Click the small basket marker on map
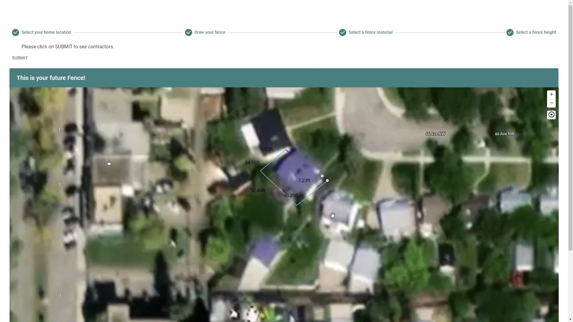Image resolution: width=573 pixels, height=322 pixels. (109, 163)
